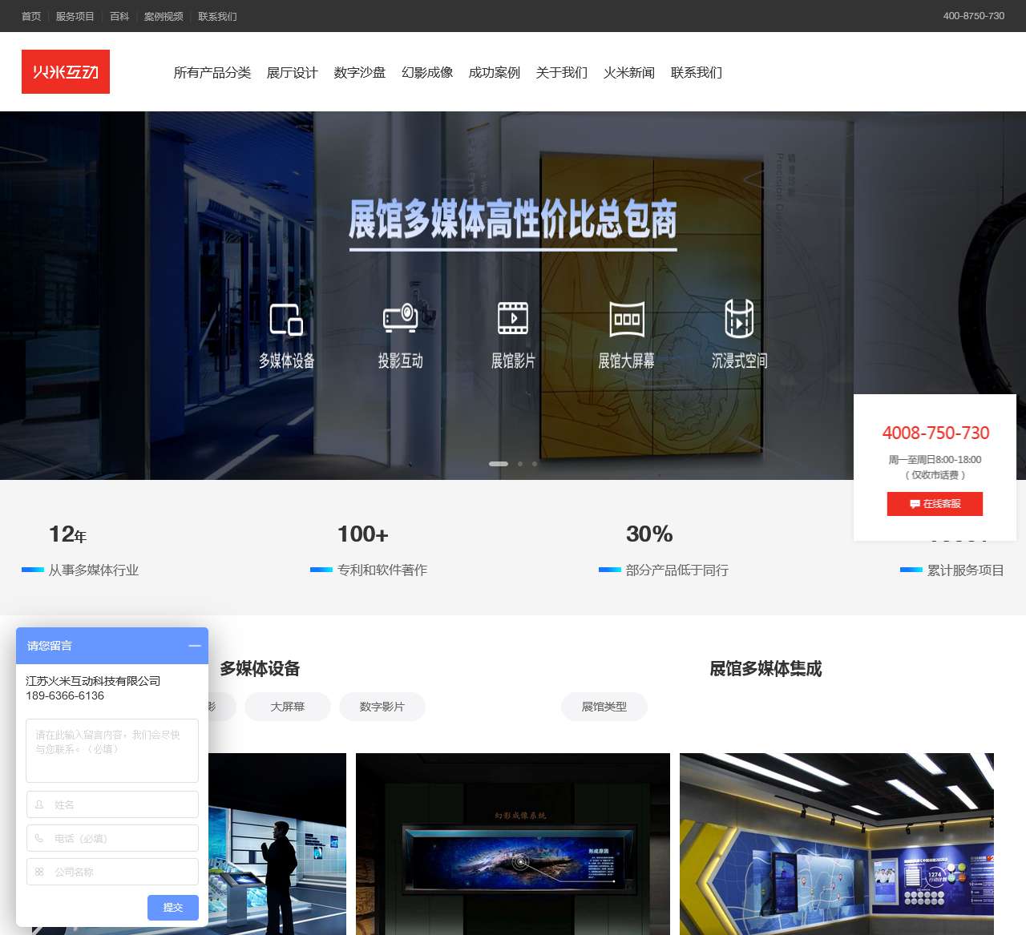
Task: Minimize the 请您留言 chat panel
Action: 195,646
